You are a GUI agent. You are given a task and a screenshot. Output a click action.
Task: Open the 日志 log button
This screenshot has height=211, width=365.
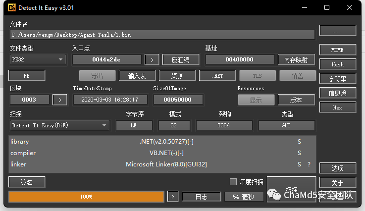coord(202,197)
